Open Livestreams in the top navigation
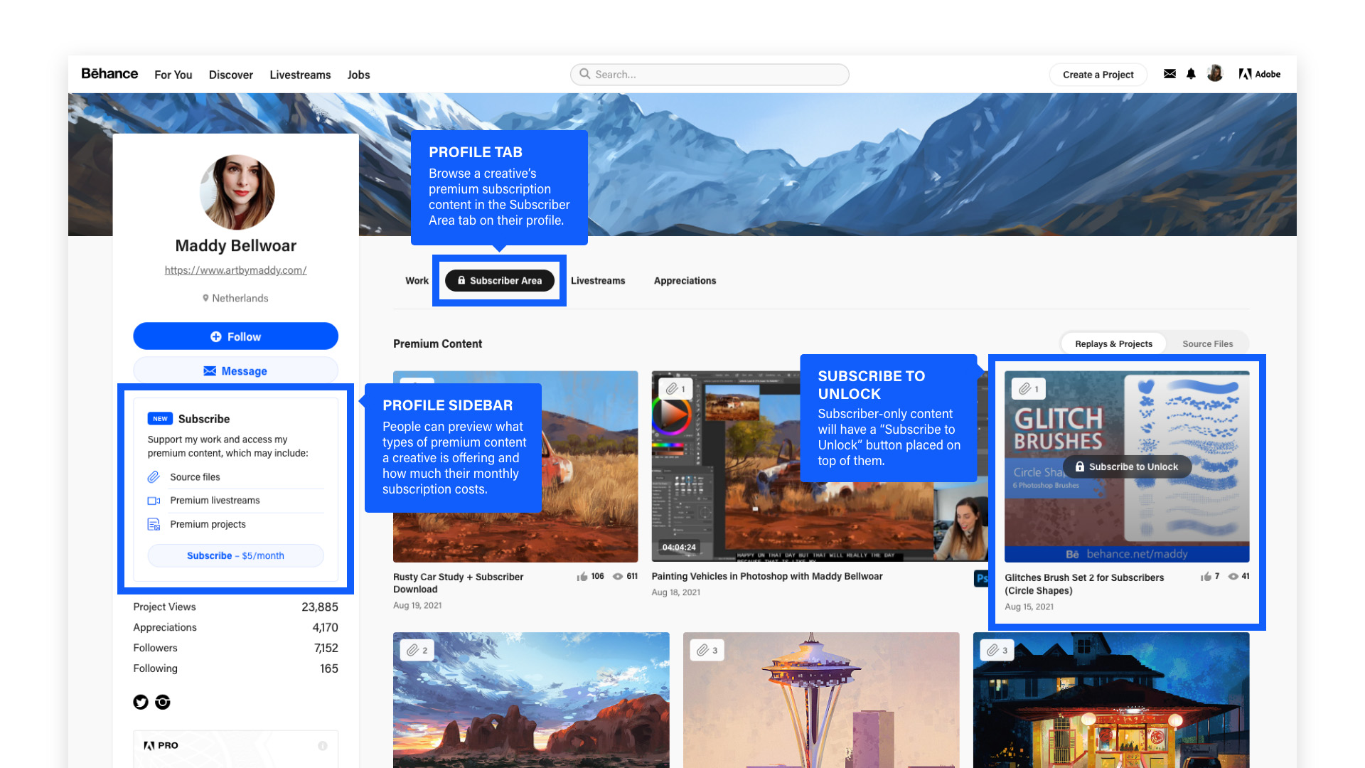This screenshot has width=1365, height=768. 300,75
